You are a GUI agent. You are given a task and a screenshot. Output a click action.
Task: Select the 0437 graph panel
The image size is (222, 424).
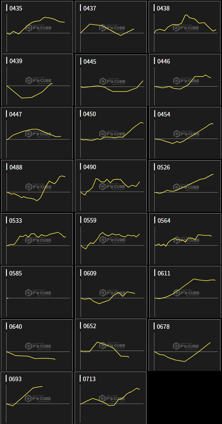(x=111, y=27)
